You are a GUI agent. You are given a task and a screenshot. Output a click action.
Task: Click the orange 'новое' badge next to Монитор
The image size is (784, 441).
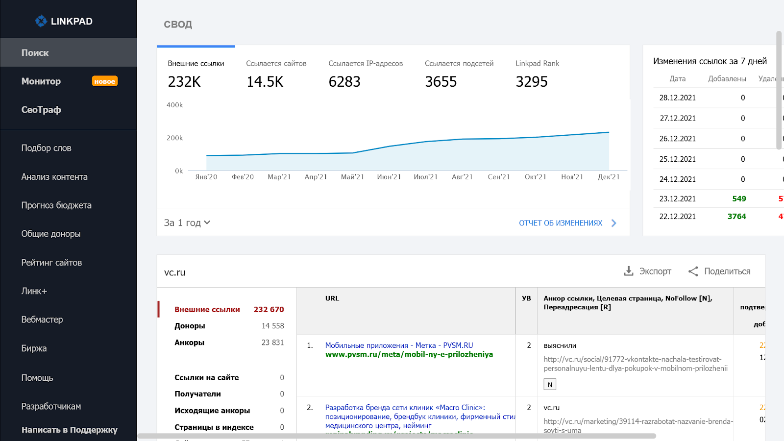(x=105, y=81)
